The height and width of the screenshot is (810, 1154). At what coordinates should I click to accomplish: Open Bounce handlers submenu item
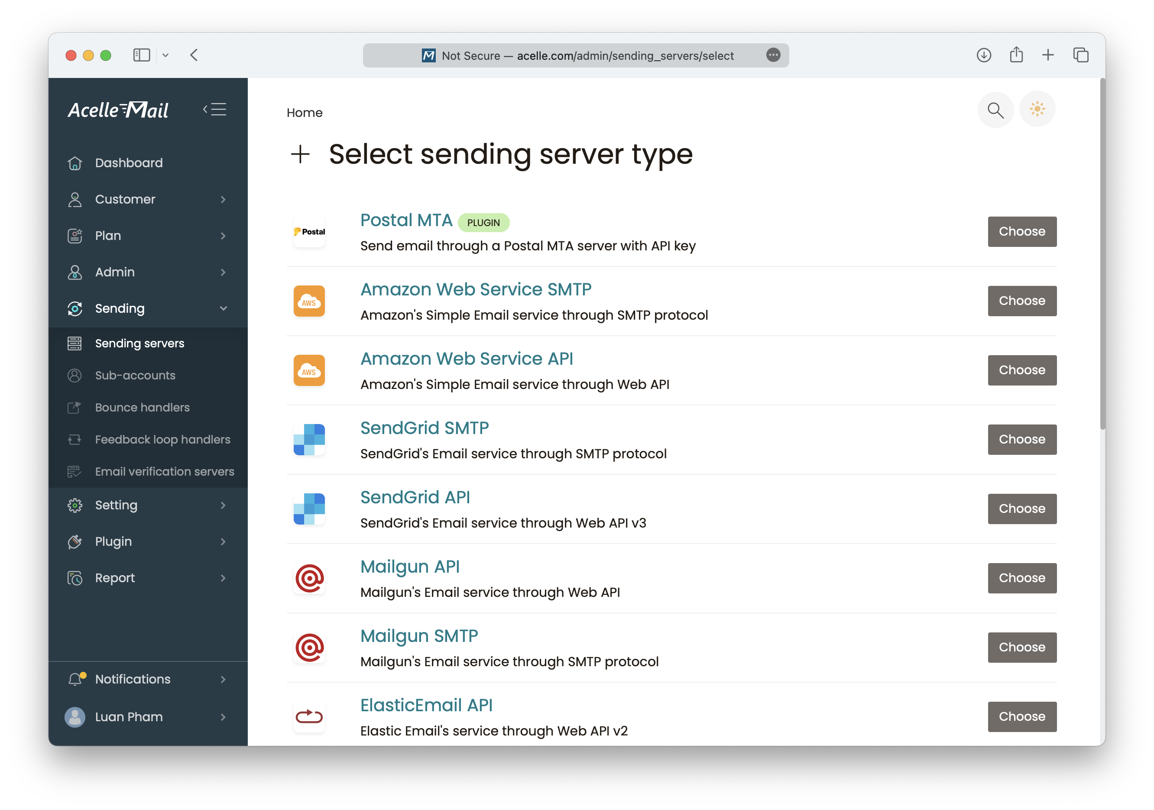click(x=148, y=408)
